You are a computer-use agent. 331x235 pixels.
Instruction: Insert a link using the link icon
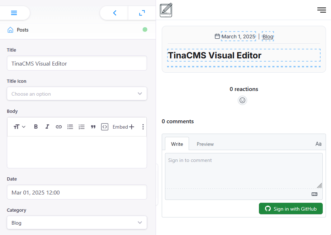tap(59, 127)
